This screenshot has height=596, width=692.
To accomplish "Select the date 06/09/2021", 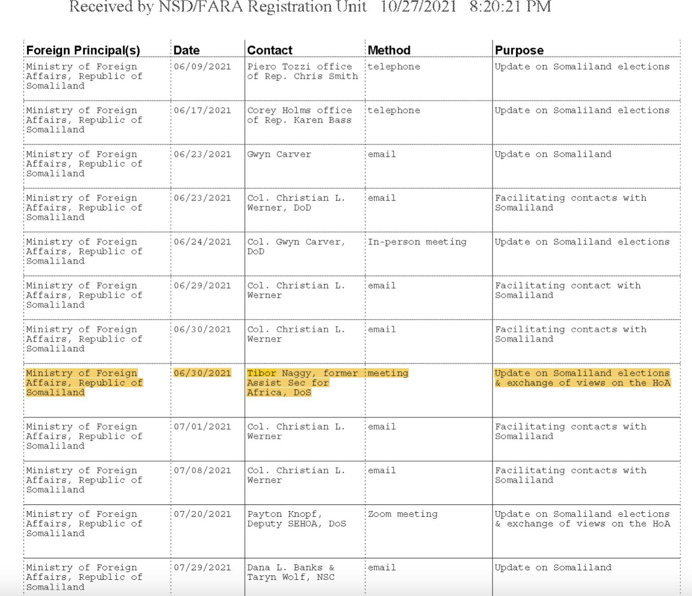I will tap(202, 67).
